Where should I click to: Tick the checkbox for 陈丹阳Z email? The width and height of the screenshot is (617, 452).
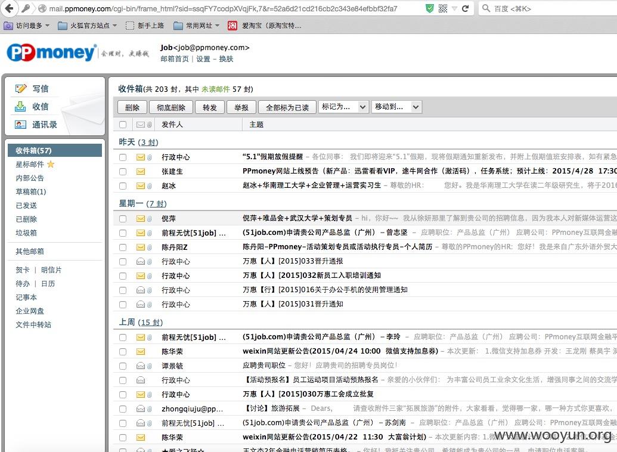tap(123, 247)
